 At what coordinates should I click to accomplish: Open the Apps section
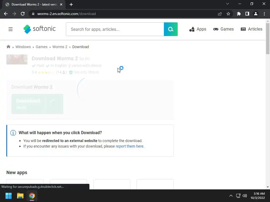coord(198,29)
